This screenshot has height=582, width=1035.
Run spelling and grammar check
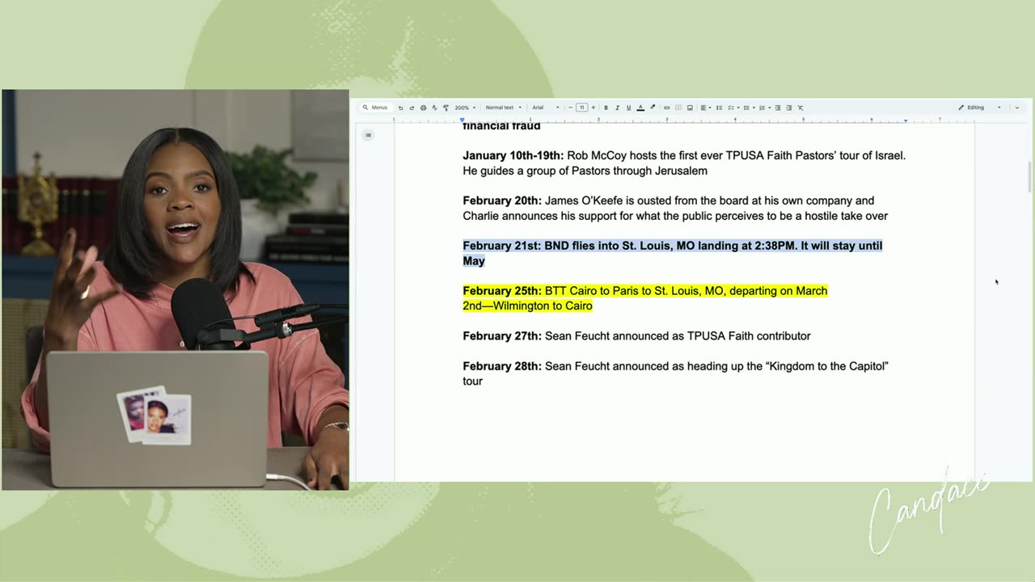[434, 108]
